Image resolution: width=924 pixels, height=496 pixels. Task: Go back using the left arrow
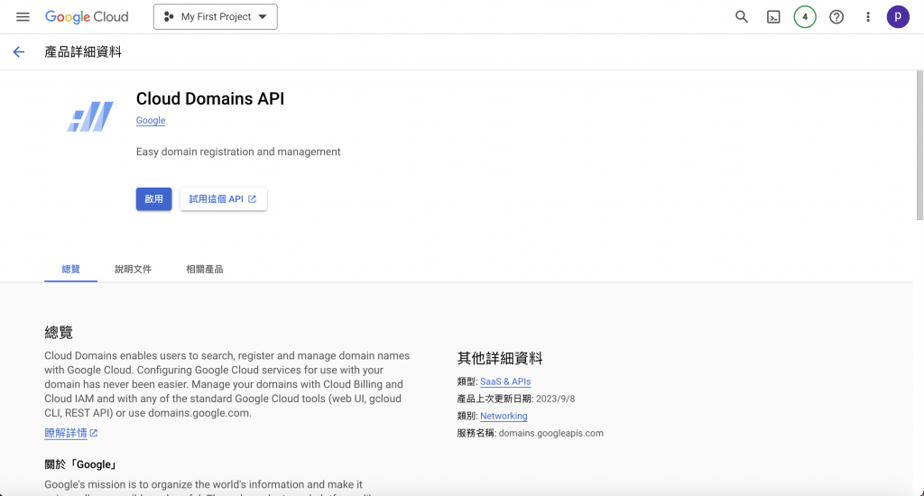(19, 51)
